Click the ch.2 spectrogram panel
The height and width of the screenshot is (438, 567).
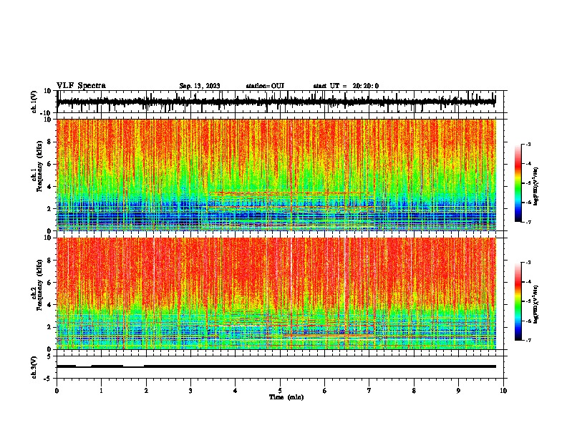pos(276,293)
